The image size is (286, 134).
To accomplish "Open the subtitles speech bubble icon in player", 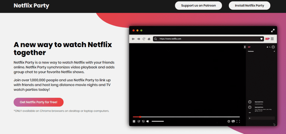I will pyautogui.click(x=233, y=121).
